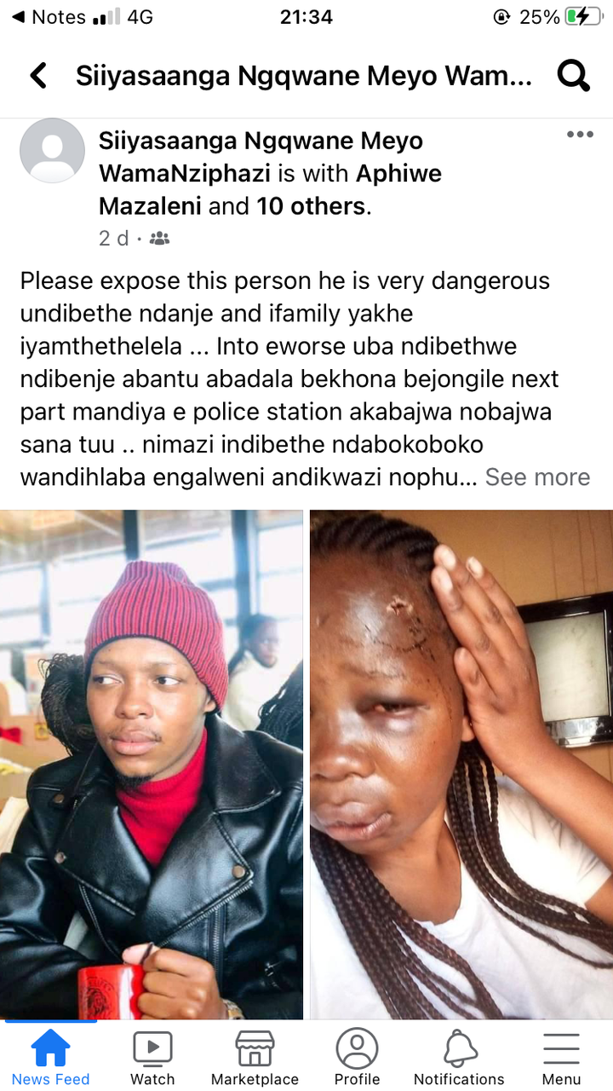The width and height of the screenshot is (613, 1091).
Task: Open the Marketplace storefront icon
Action: [x=255, y=1048]
